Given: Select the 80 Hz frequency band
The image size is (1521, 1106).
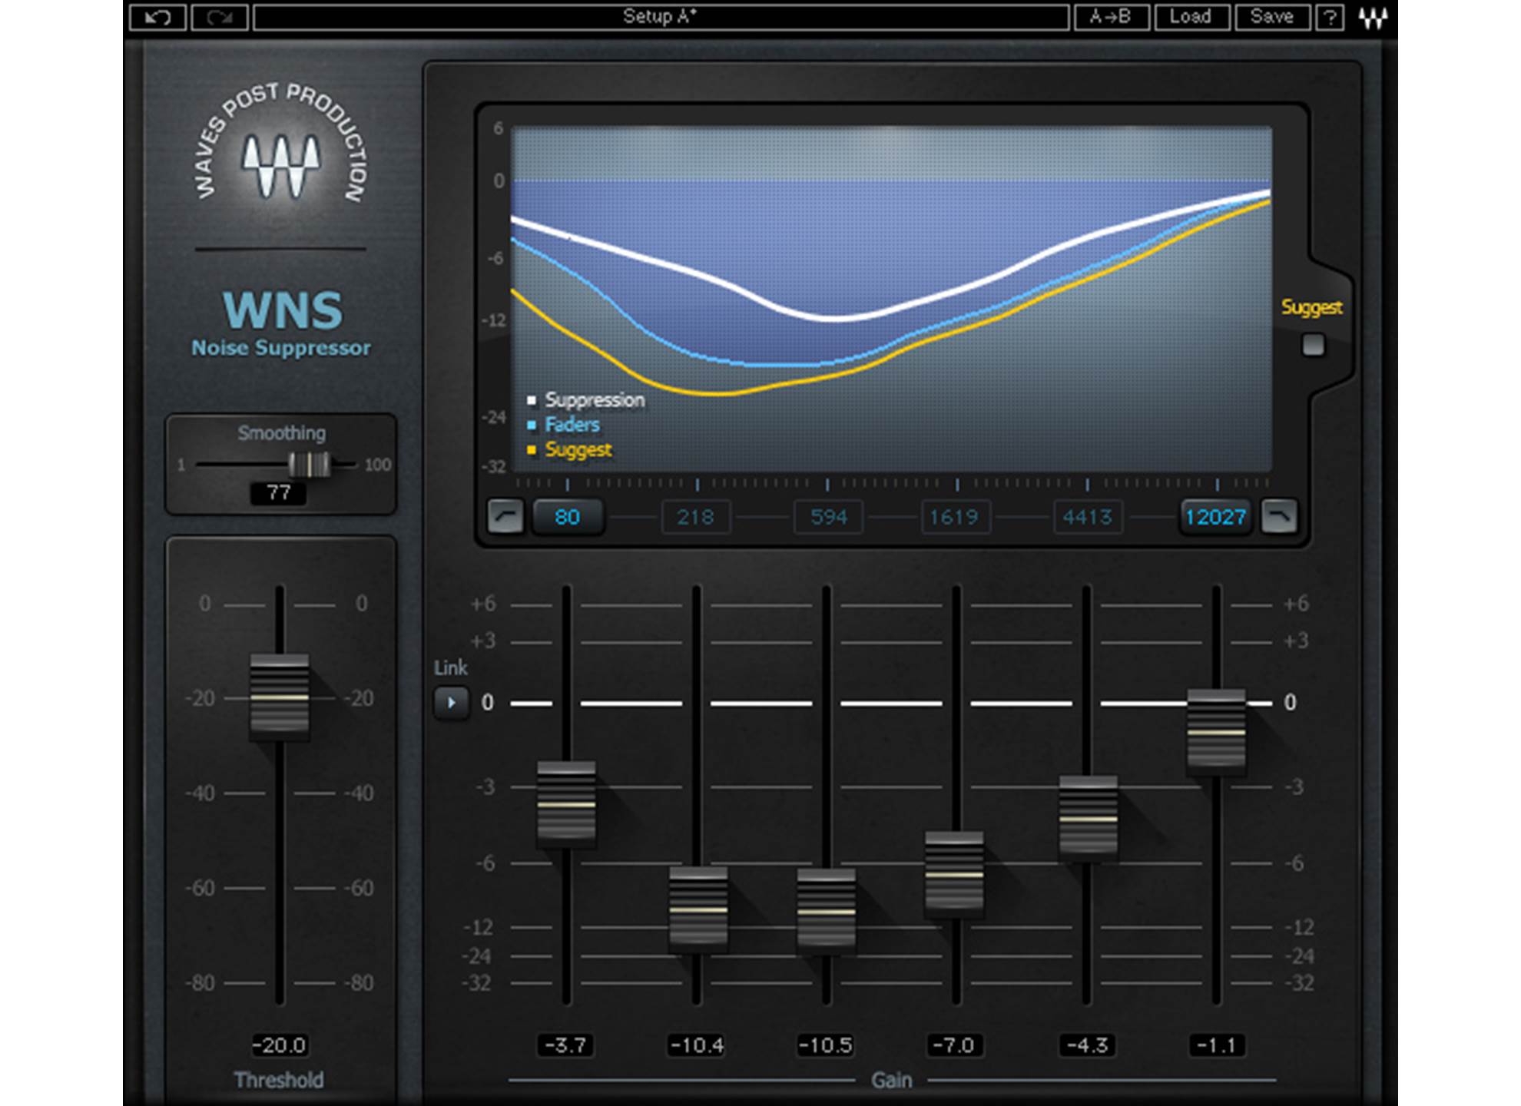Looking at the screenshot, I should [569, 518].
